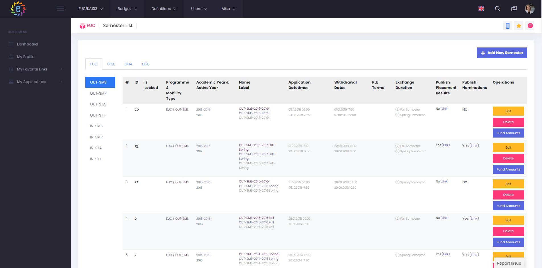Delete semester with ID 12
The height and width of the screenshot is (268, 542).
pos(508,195)
